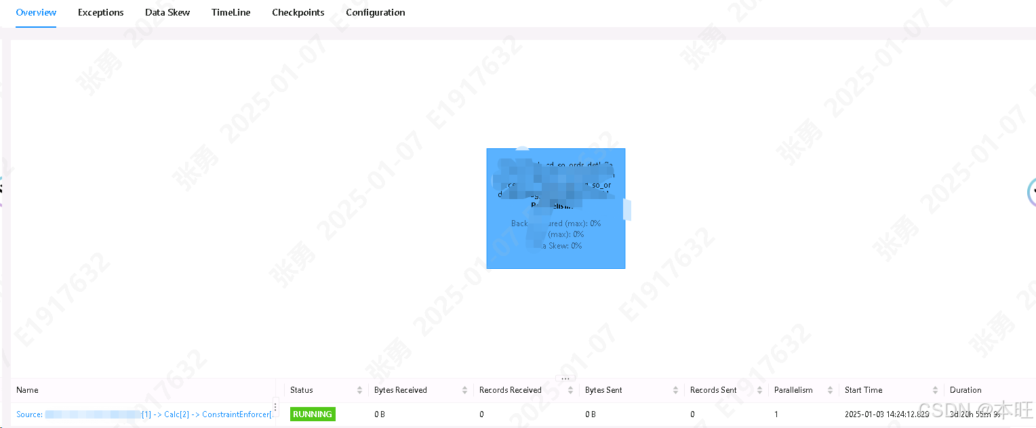The height and width of the screenshot is (428, 1036).
Task: Click the 0 value under Records Received
Action: 481,414
